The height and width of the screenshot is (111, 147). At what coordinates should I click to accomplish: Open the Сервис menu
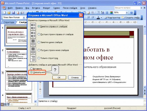pos(56,8)
